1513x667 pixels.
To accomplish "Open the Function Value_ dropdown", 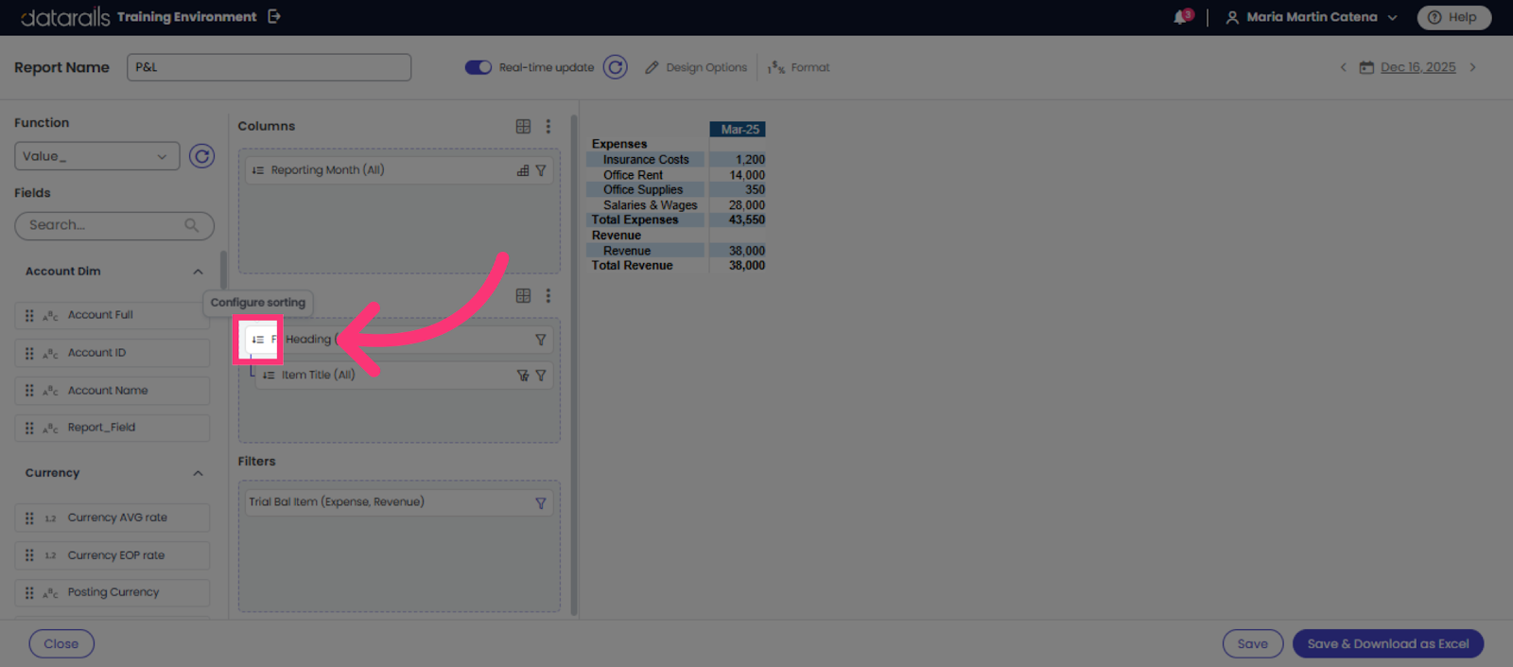I will (96, 156).
